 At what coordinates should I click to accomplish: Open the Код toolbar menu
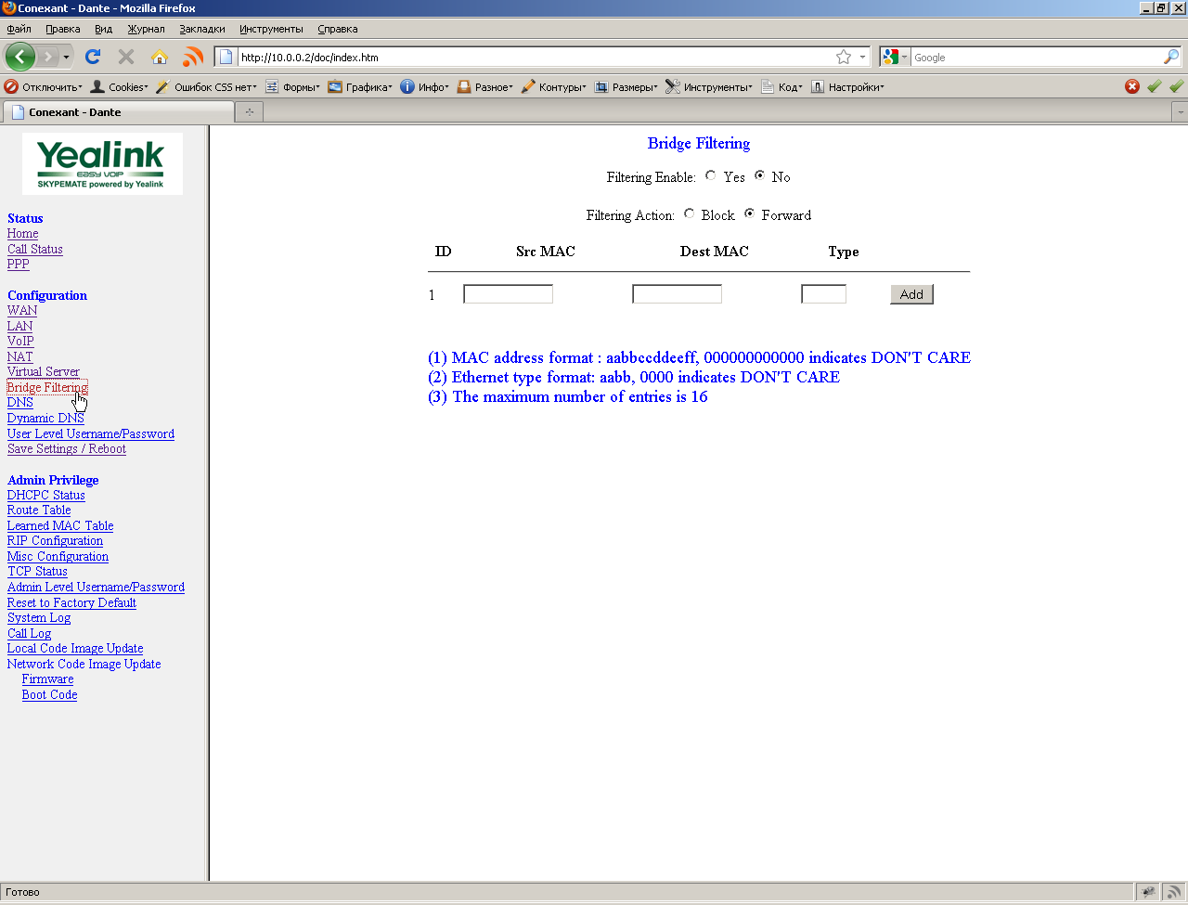click(781, 86)
